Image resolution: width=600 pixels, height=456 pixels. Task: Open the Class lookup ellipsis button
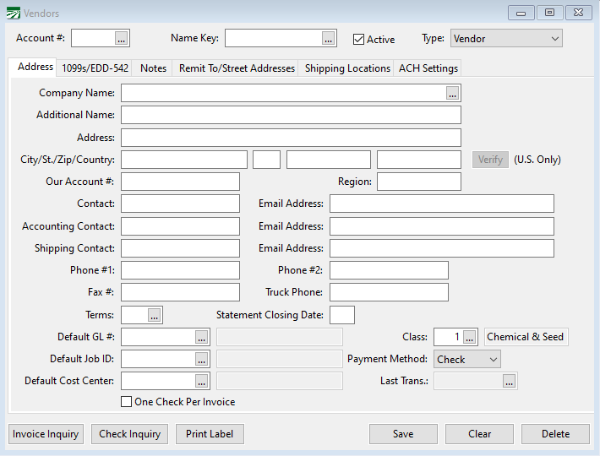pyautogui.click(x=470, y=337)
